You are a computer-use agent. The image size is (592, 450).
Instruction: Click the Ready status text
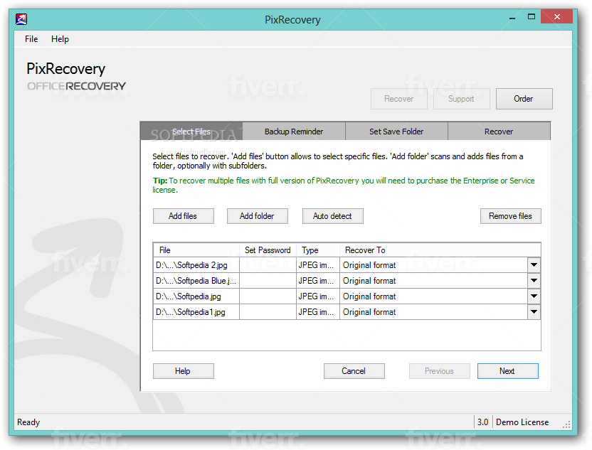[x=28, y=422]
